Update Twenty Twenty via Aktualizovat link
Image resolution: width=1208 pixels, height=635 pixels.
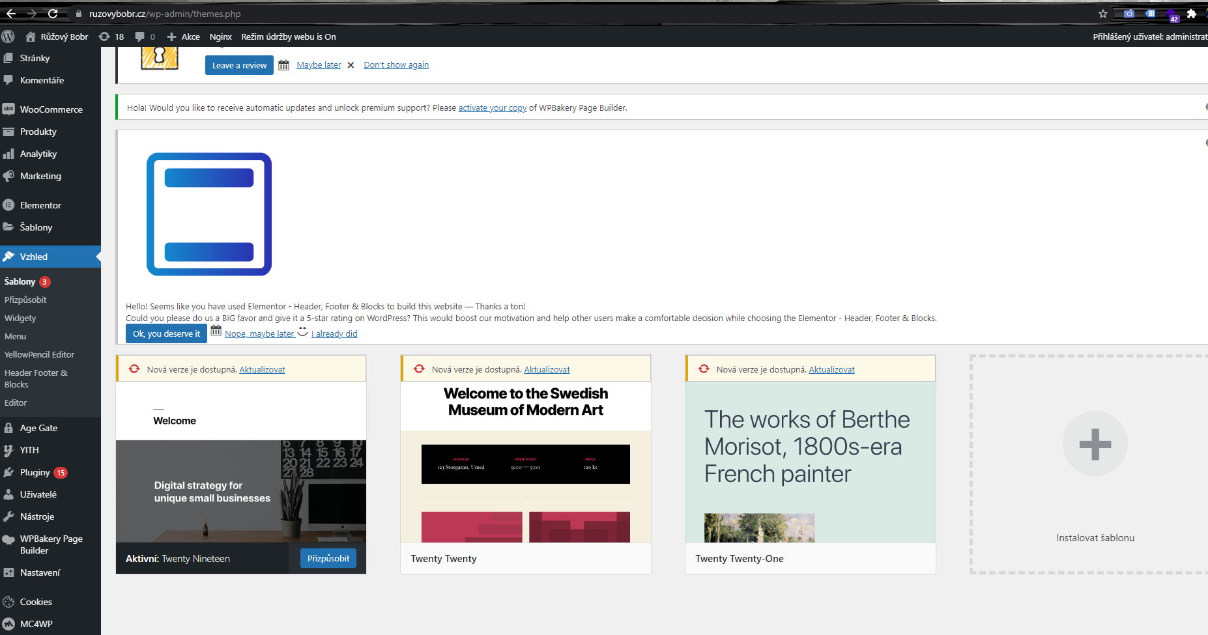[x=547, y=369]
